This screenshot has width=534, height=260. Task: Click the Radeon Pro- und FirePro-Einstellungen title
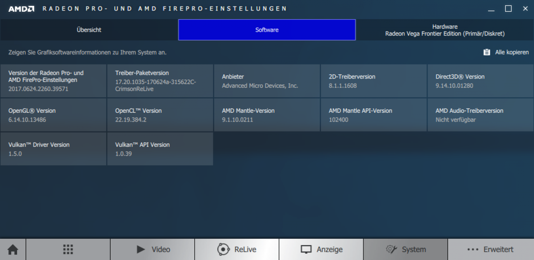[x=165, y=9]
